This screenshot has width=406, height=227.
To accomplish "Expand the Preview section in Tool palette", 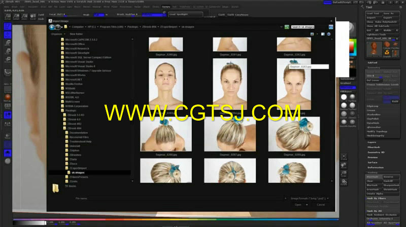I will (x=373, y=157).
